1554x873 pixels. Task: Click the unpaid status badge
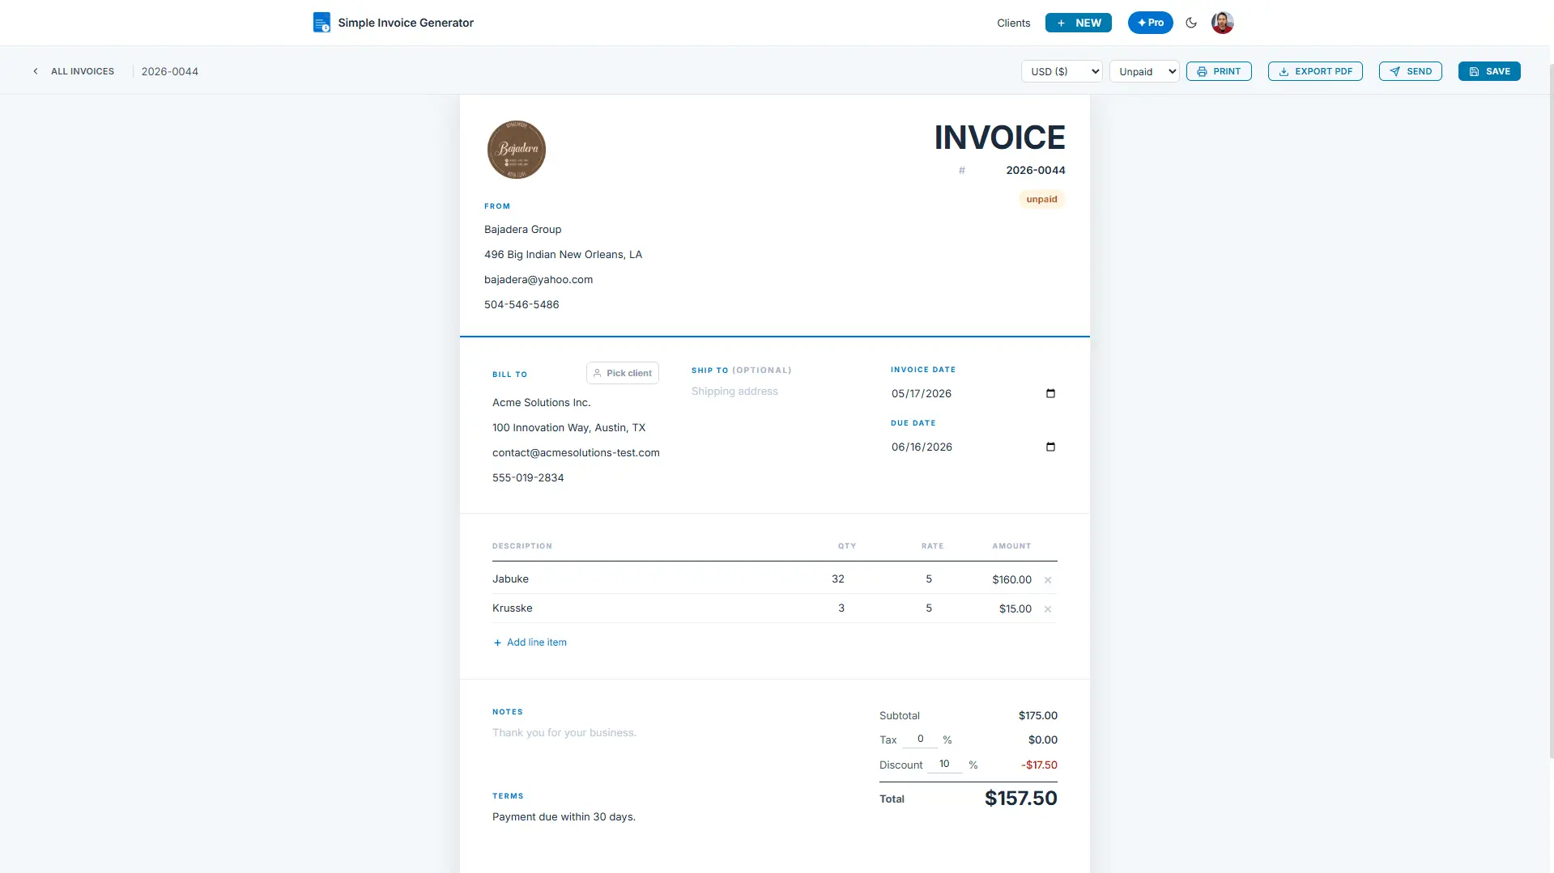click(1041, 199)
